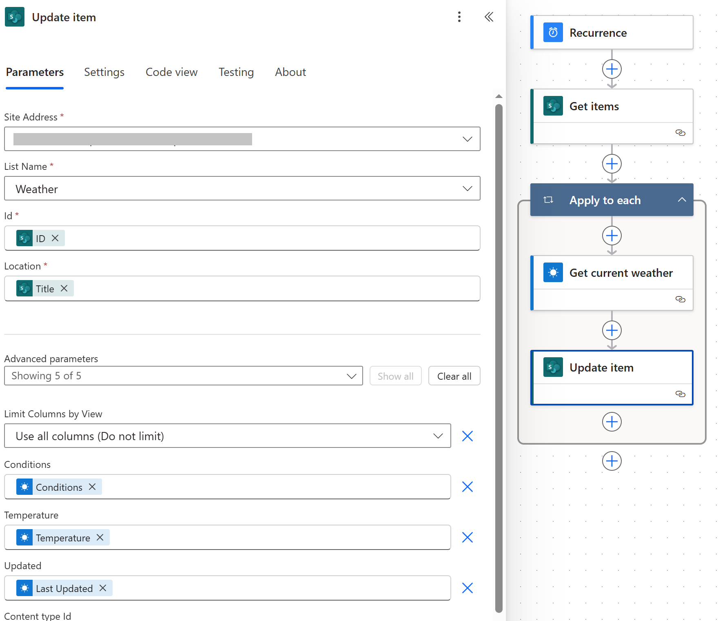This screenshot has height=621, width=718.
Task: Remove the Conditions parameter with blue X
Action: coord(467,487)
